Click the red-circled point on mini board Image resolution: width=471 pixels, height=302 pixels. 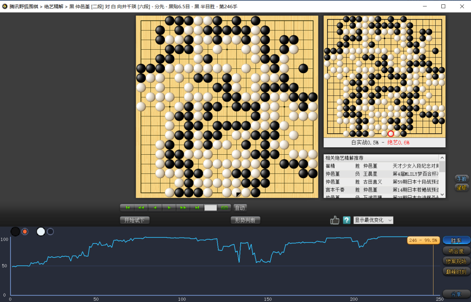point(391,134)
